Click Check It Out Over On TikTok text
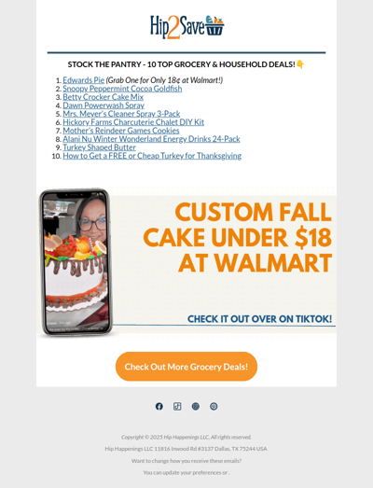The image size is (373, 488). point(260,319)
